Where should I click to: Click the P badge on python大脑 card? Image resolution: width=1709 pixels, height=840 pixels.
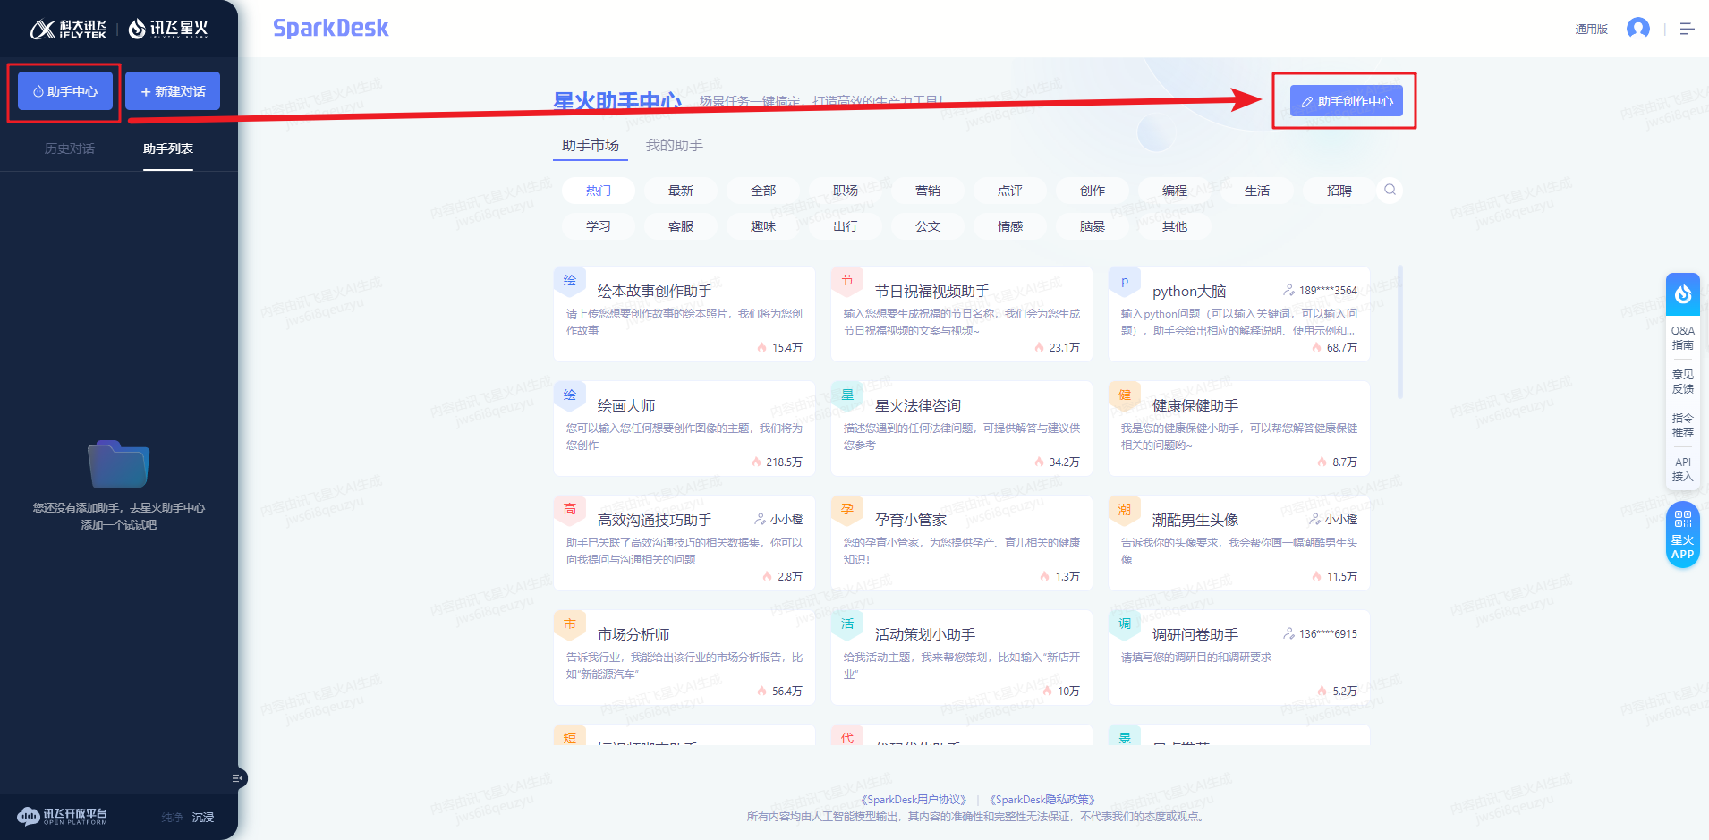(x=1125, y=281)
